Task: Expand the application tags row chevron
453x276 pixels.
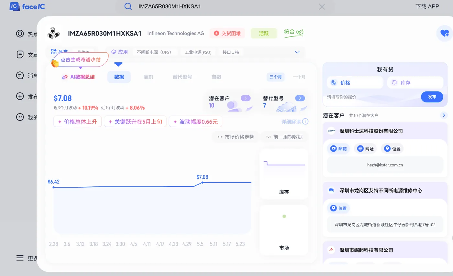Action: [297, 52]
